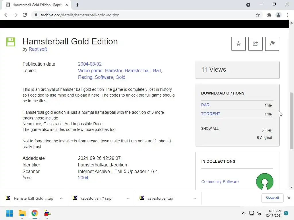
Task: Download the TORRENT file option
Action: pos(211,114)
